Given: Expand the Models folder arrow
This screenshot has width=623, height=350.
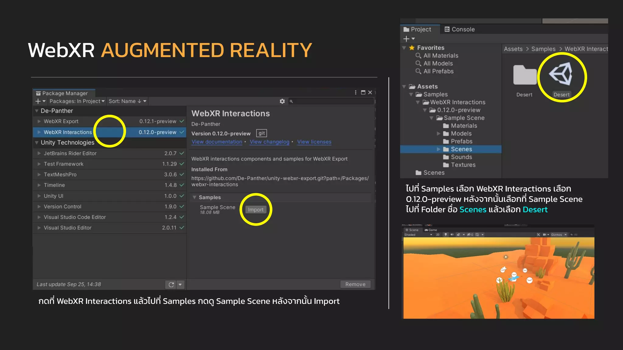Looking at the screenshot, I should [438, 133].
